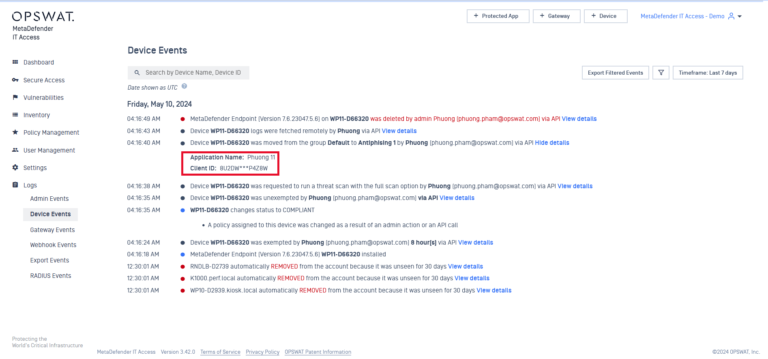
Task: Click Client ID value 8U2DW***P4Z8W
Action: coord(244,168)
